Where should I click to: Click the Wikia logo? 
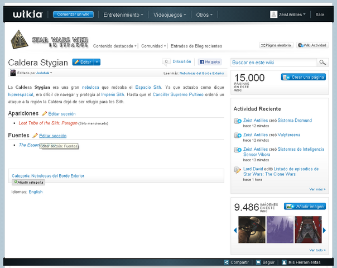pyautogui.click(x=27, y=15)
